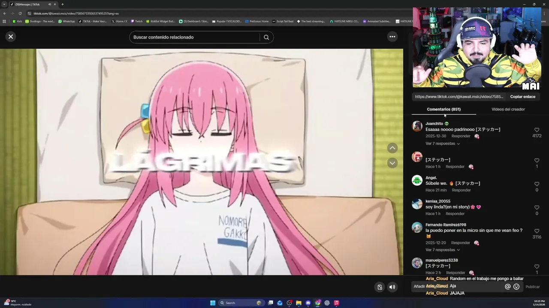
Task: Open the Kick bookmark
Action: (17, 21)
